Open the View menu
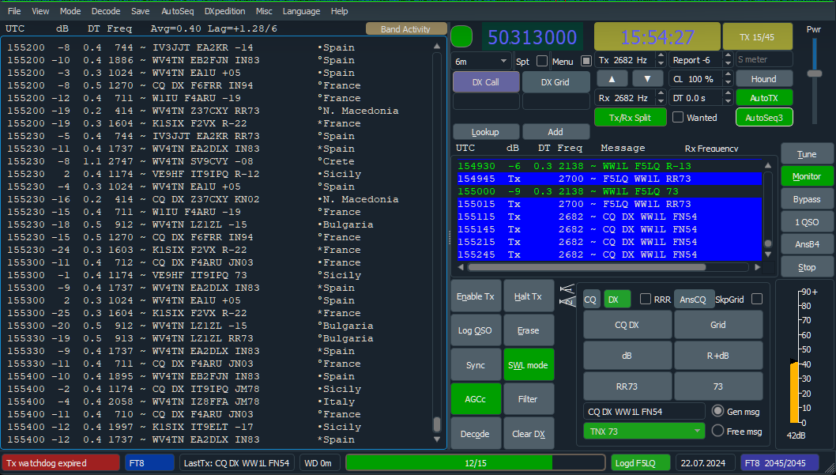The height and width of the screenshot is (475, 836). (x=40, y=11)
